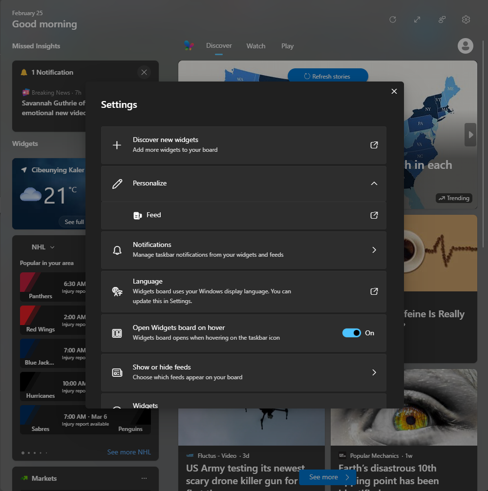Click the Feed external link icon
This screenshot has width=488, height=491.
pos(374,215)
